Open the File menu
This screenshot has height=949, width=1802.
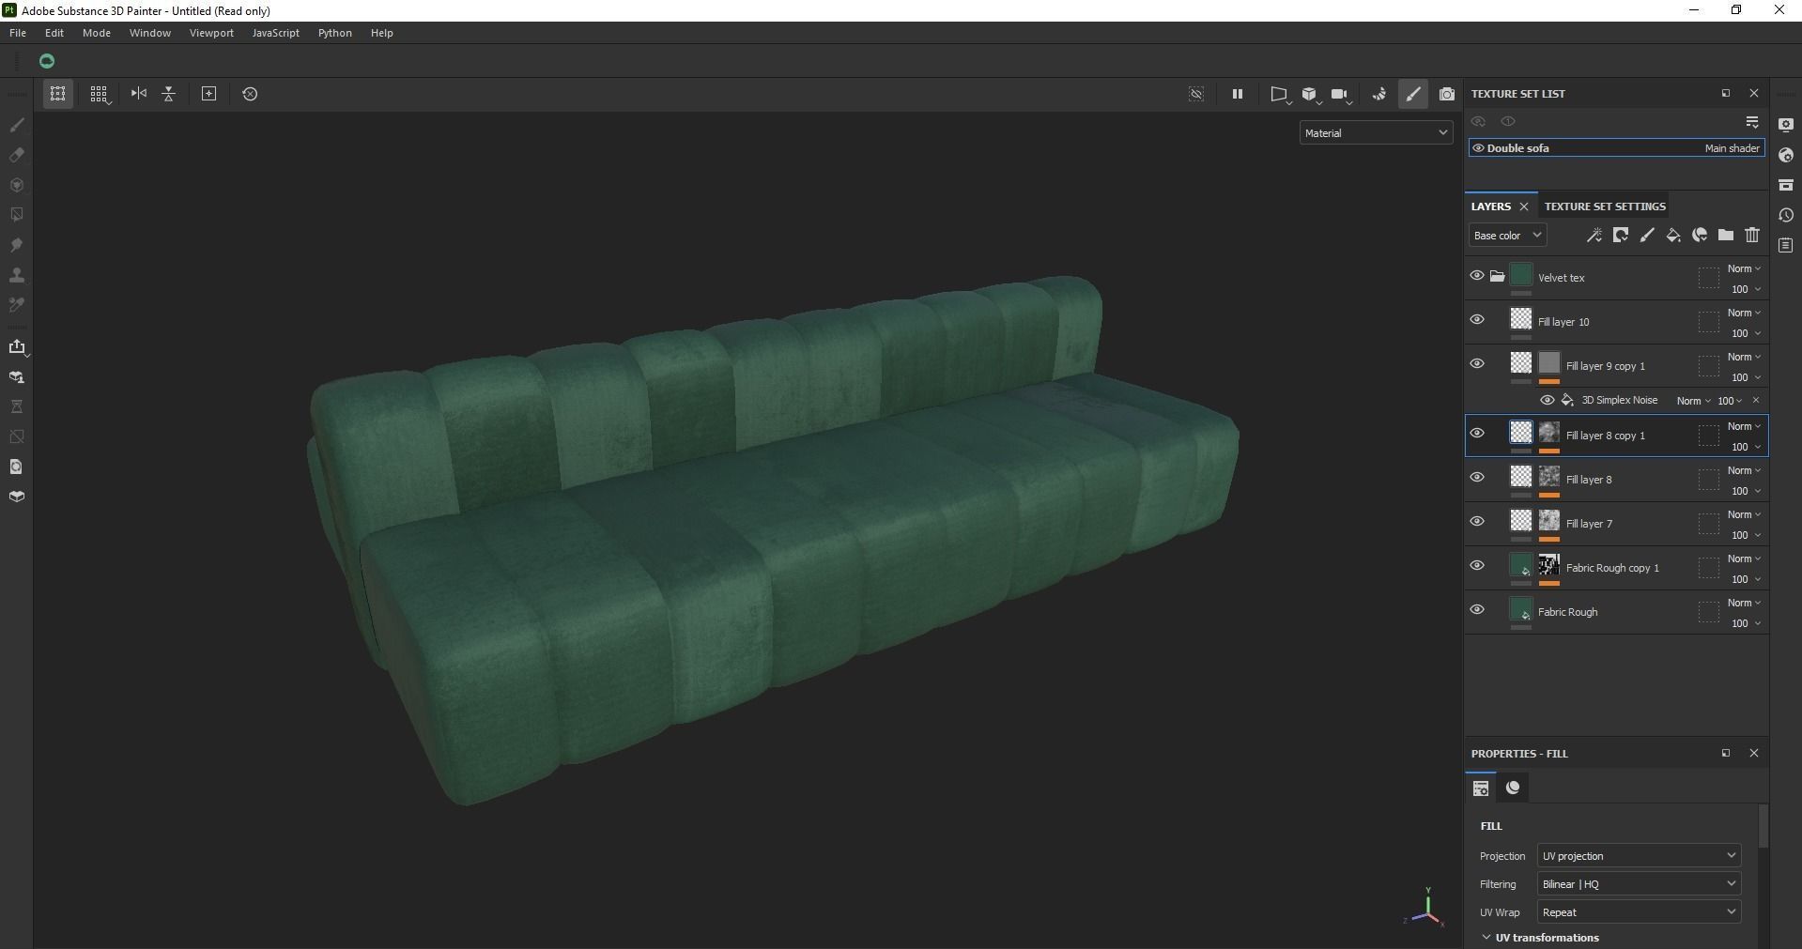point(18,33)
